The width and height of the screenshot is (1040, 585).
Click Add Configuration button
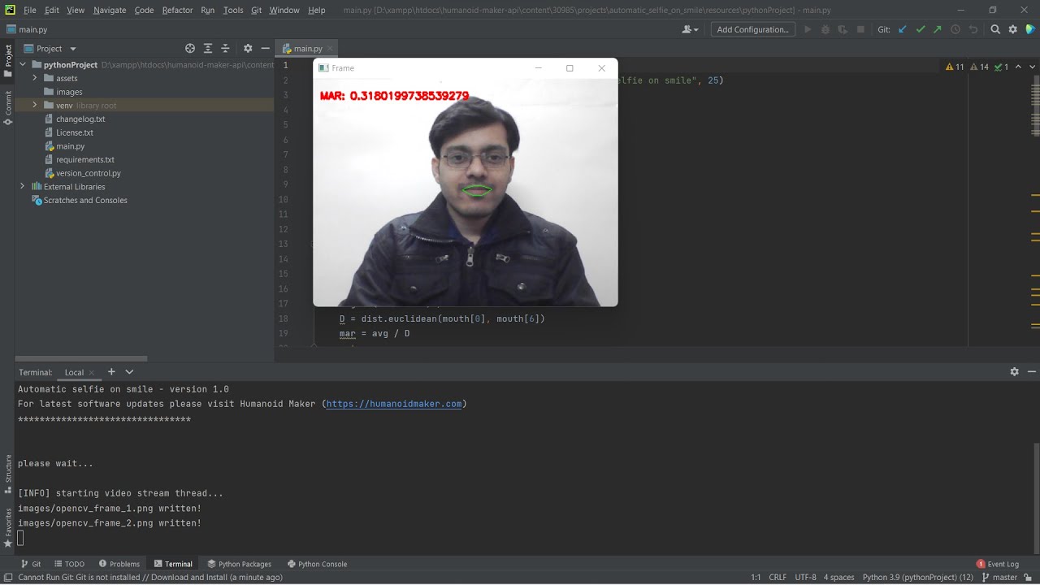coord(753,29)
